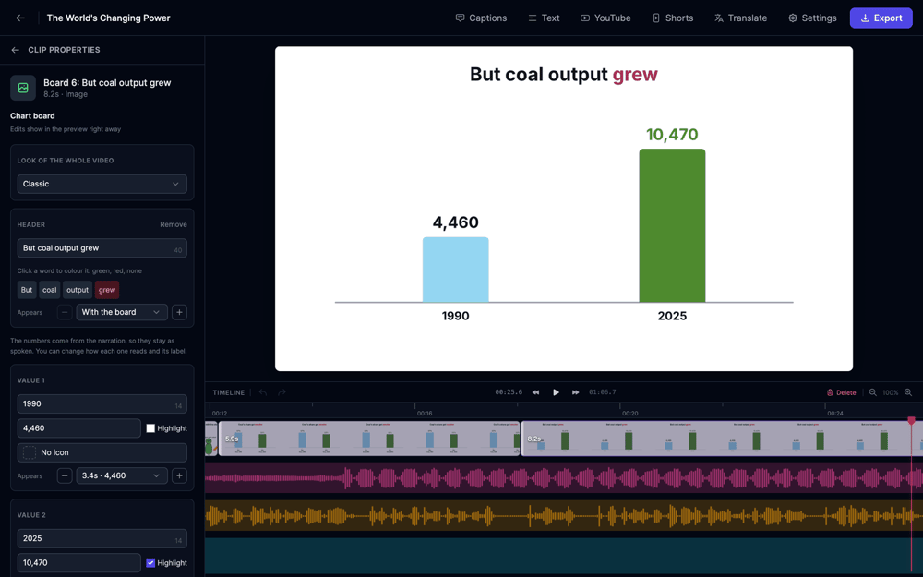Edit Value 2 label field '2025'
The height and width of the screenshot is (577, 923).
(x=102, y=538)
